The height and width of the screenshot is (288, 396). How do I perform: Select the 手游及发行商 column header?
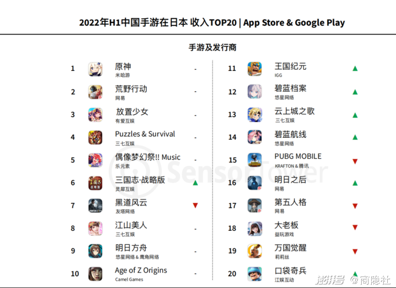[213, 47]
